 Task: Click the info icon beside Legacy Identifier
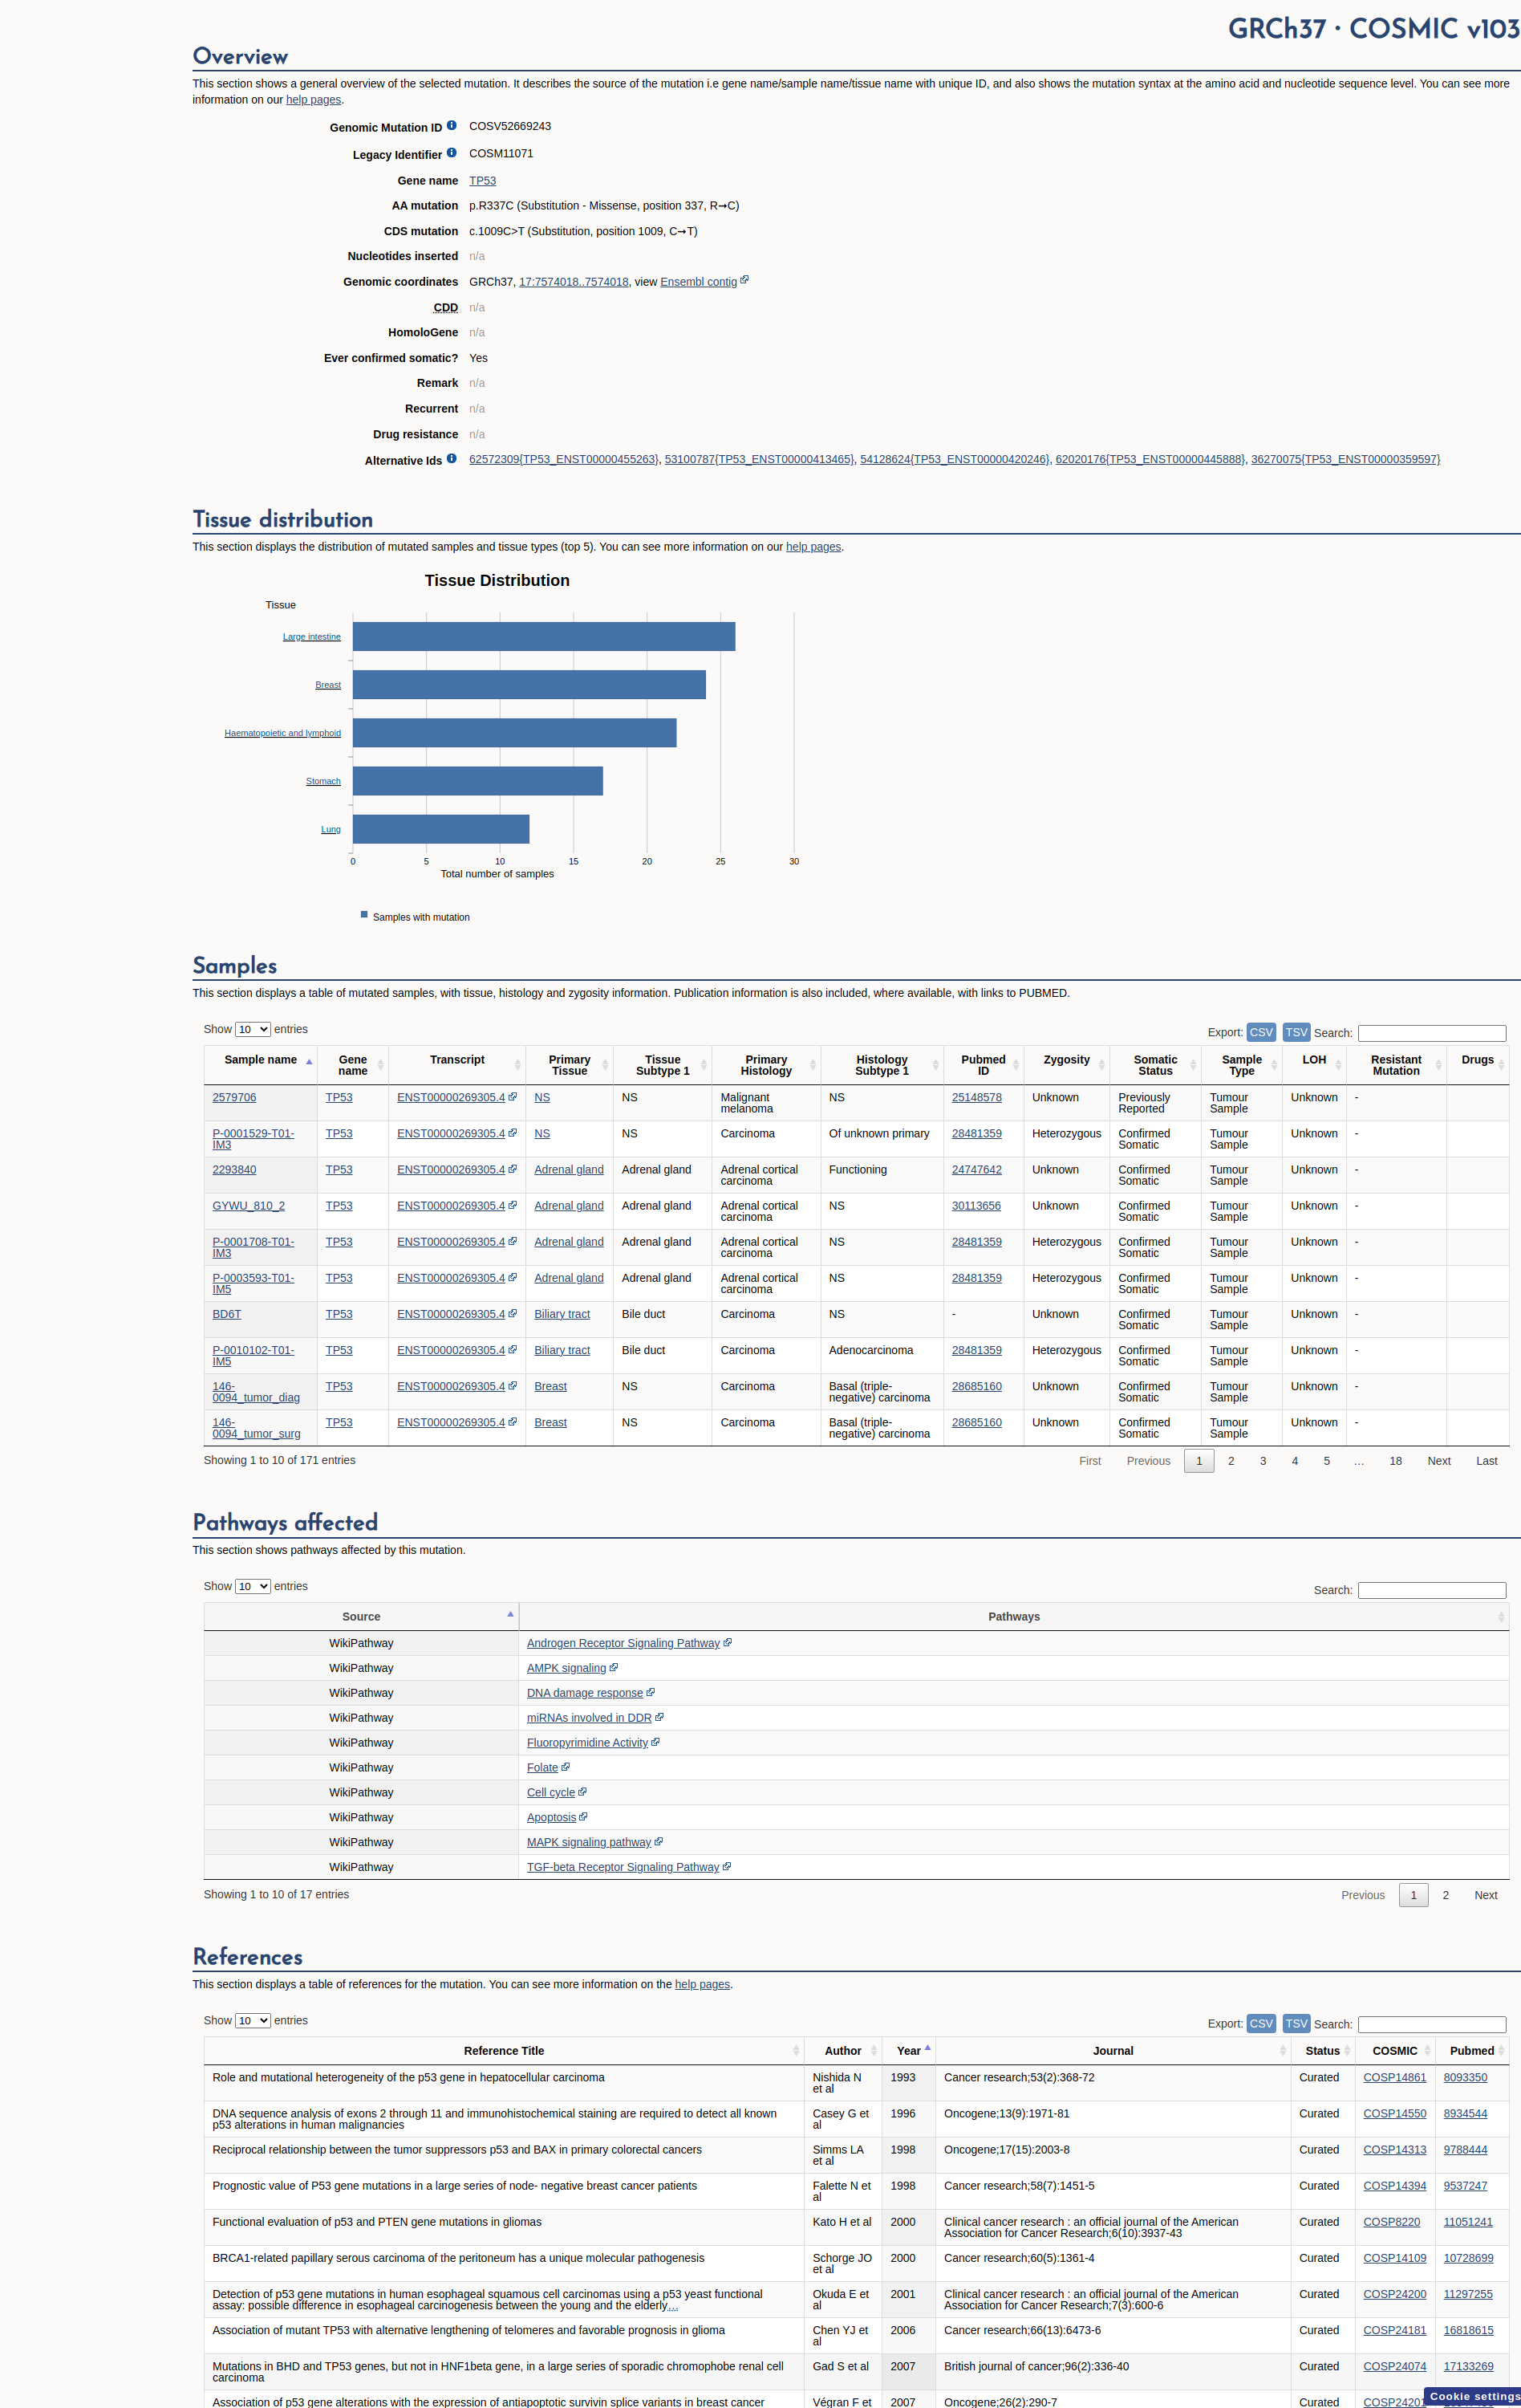coord(452,153)
